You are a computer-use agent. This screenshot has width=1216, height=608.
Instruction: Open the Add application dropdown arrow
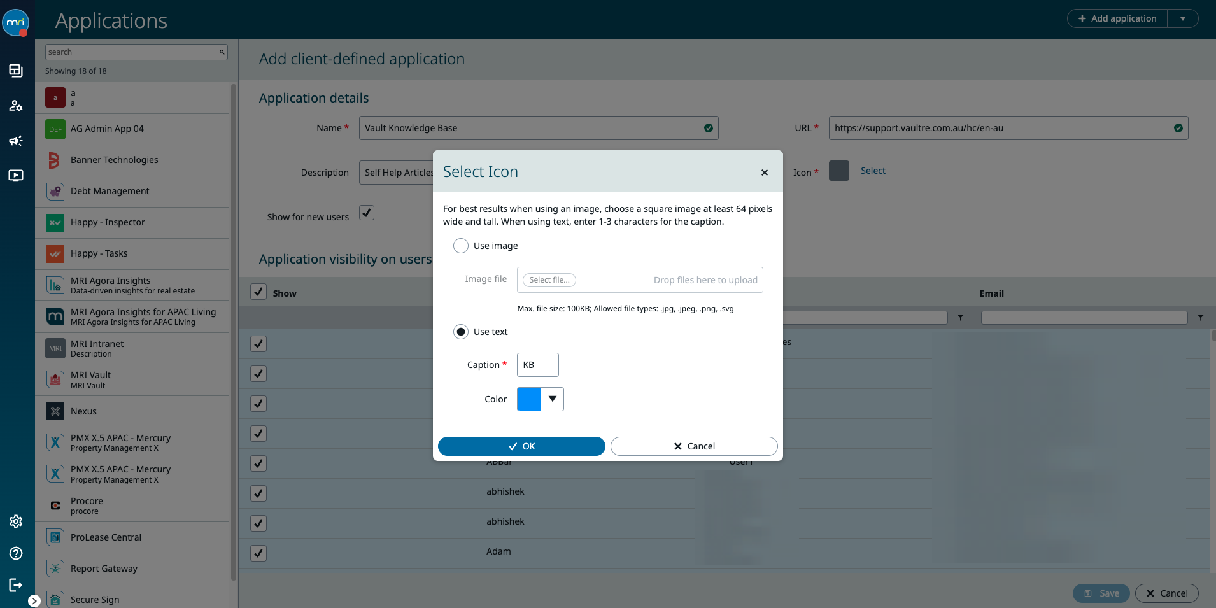(1184, 18)
